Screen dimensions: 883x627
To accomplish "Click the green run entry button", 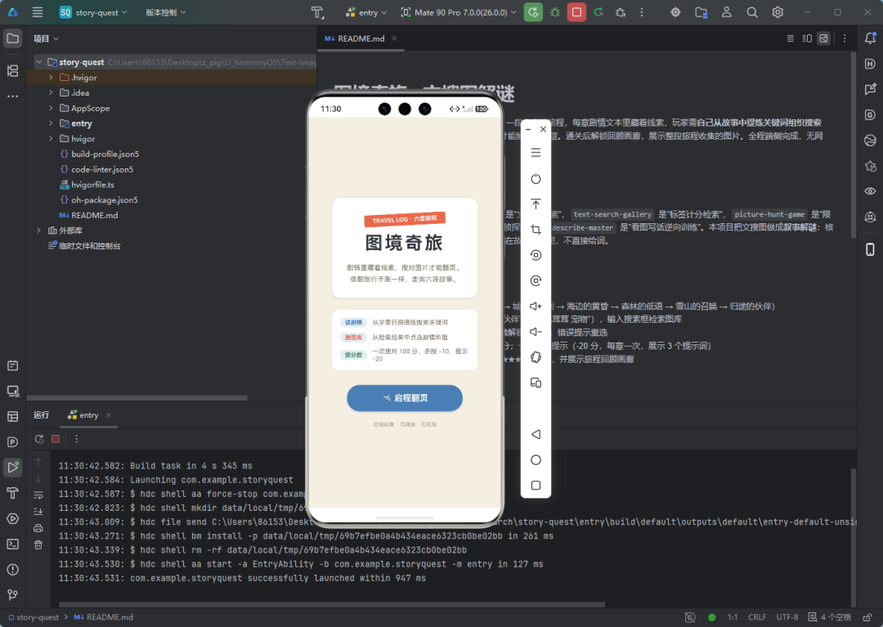I will point(533,11).
